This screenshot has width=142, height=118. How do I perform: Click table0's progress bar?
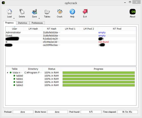pos(99,76)
